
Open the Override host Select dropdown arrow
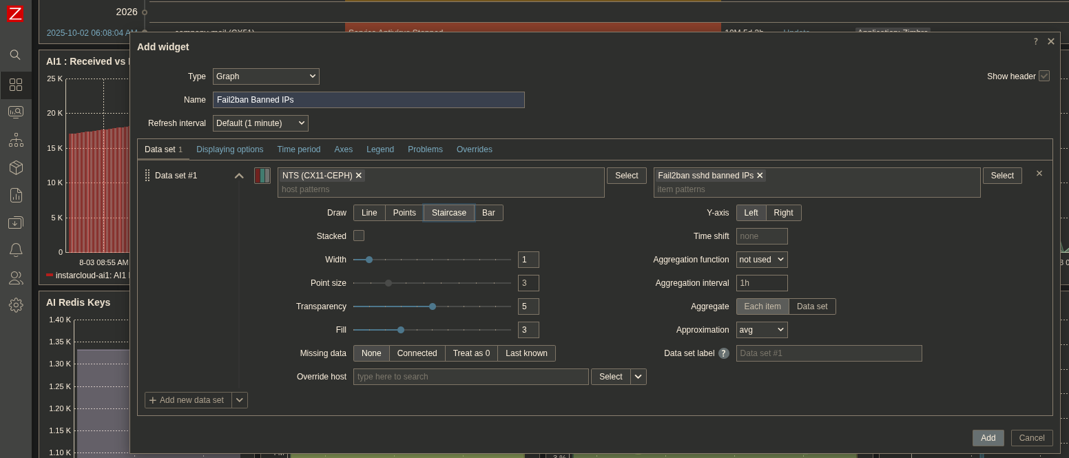coord(639,377)
